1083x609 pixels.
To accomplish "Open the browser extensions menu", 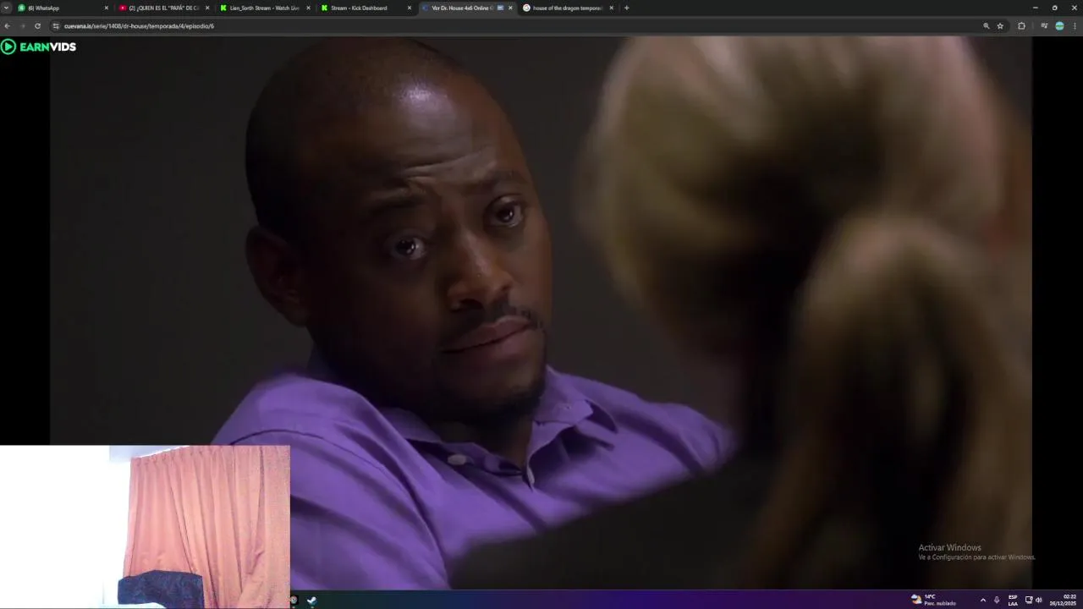I will [x=1021, y=26].
